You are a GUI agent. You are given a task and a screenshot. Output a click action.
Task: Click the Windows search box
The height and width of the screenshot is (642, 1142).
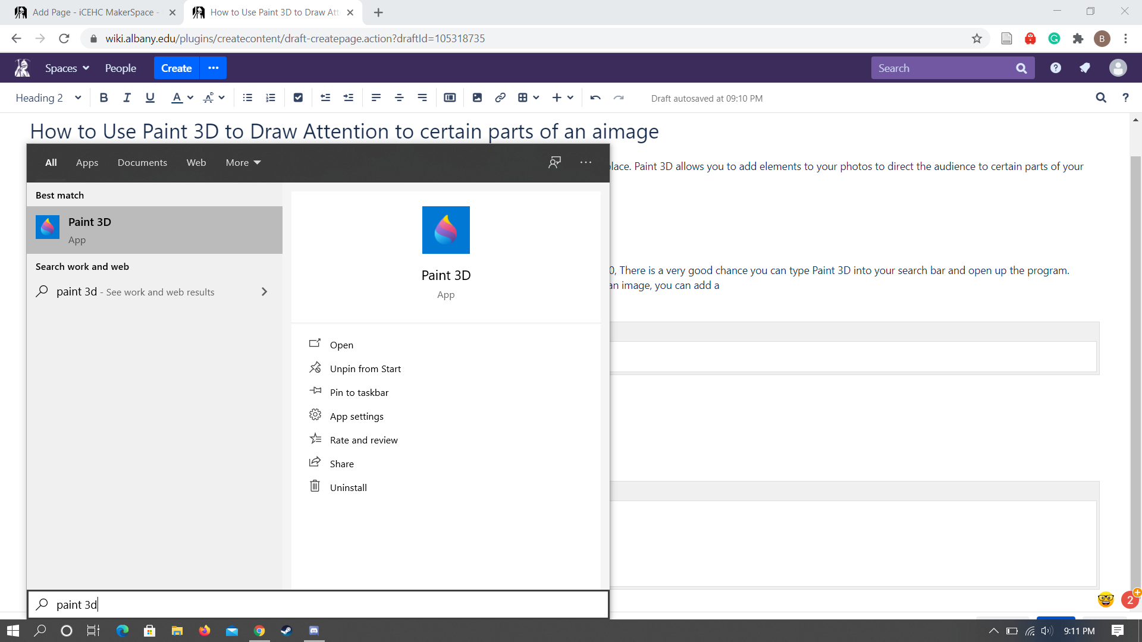tap(318, 605)
